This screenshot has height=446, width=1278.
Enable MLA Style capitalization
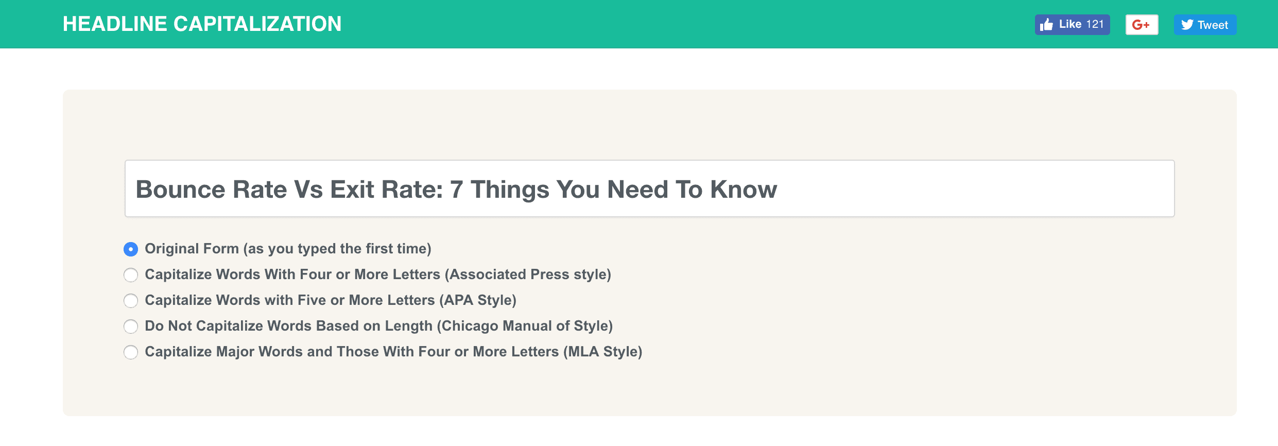pyautogui.click(x=131, y=353)
